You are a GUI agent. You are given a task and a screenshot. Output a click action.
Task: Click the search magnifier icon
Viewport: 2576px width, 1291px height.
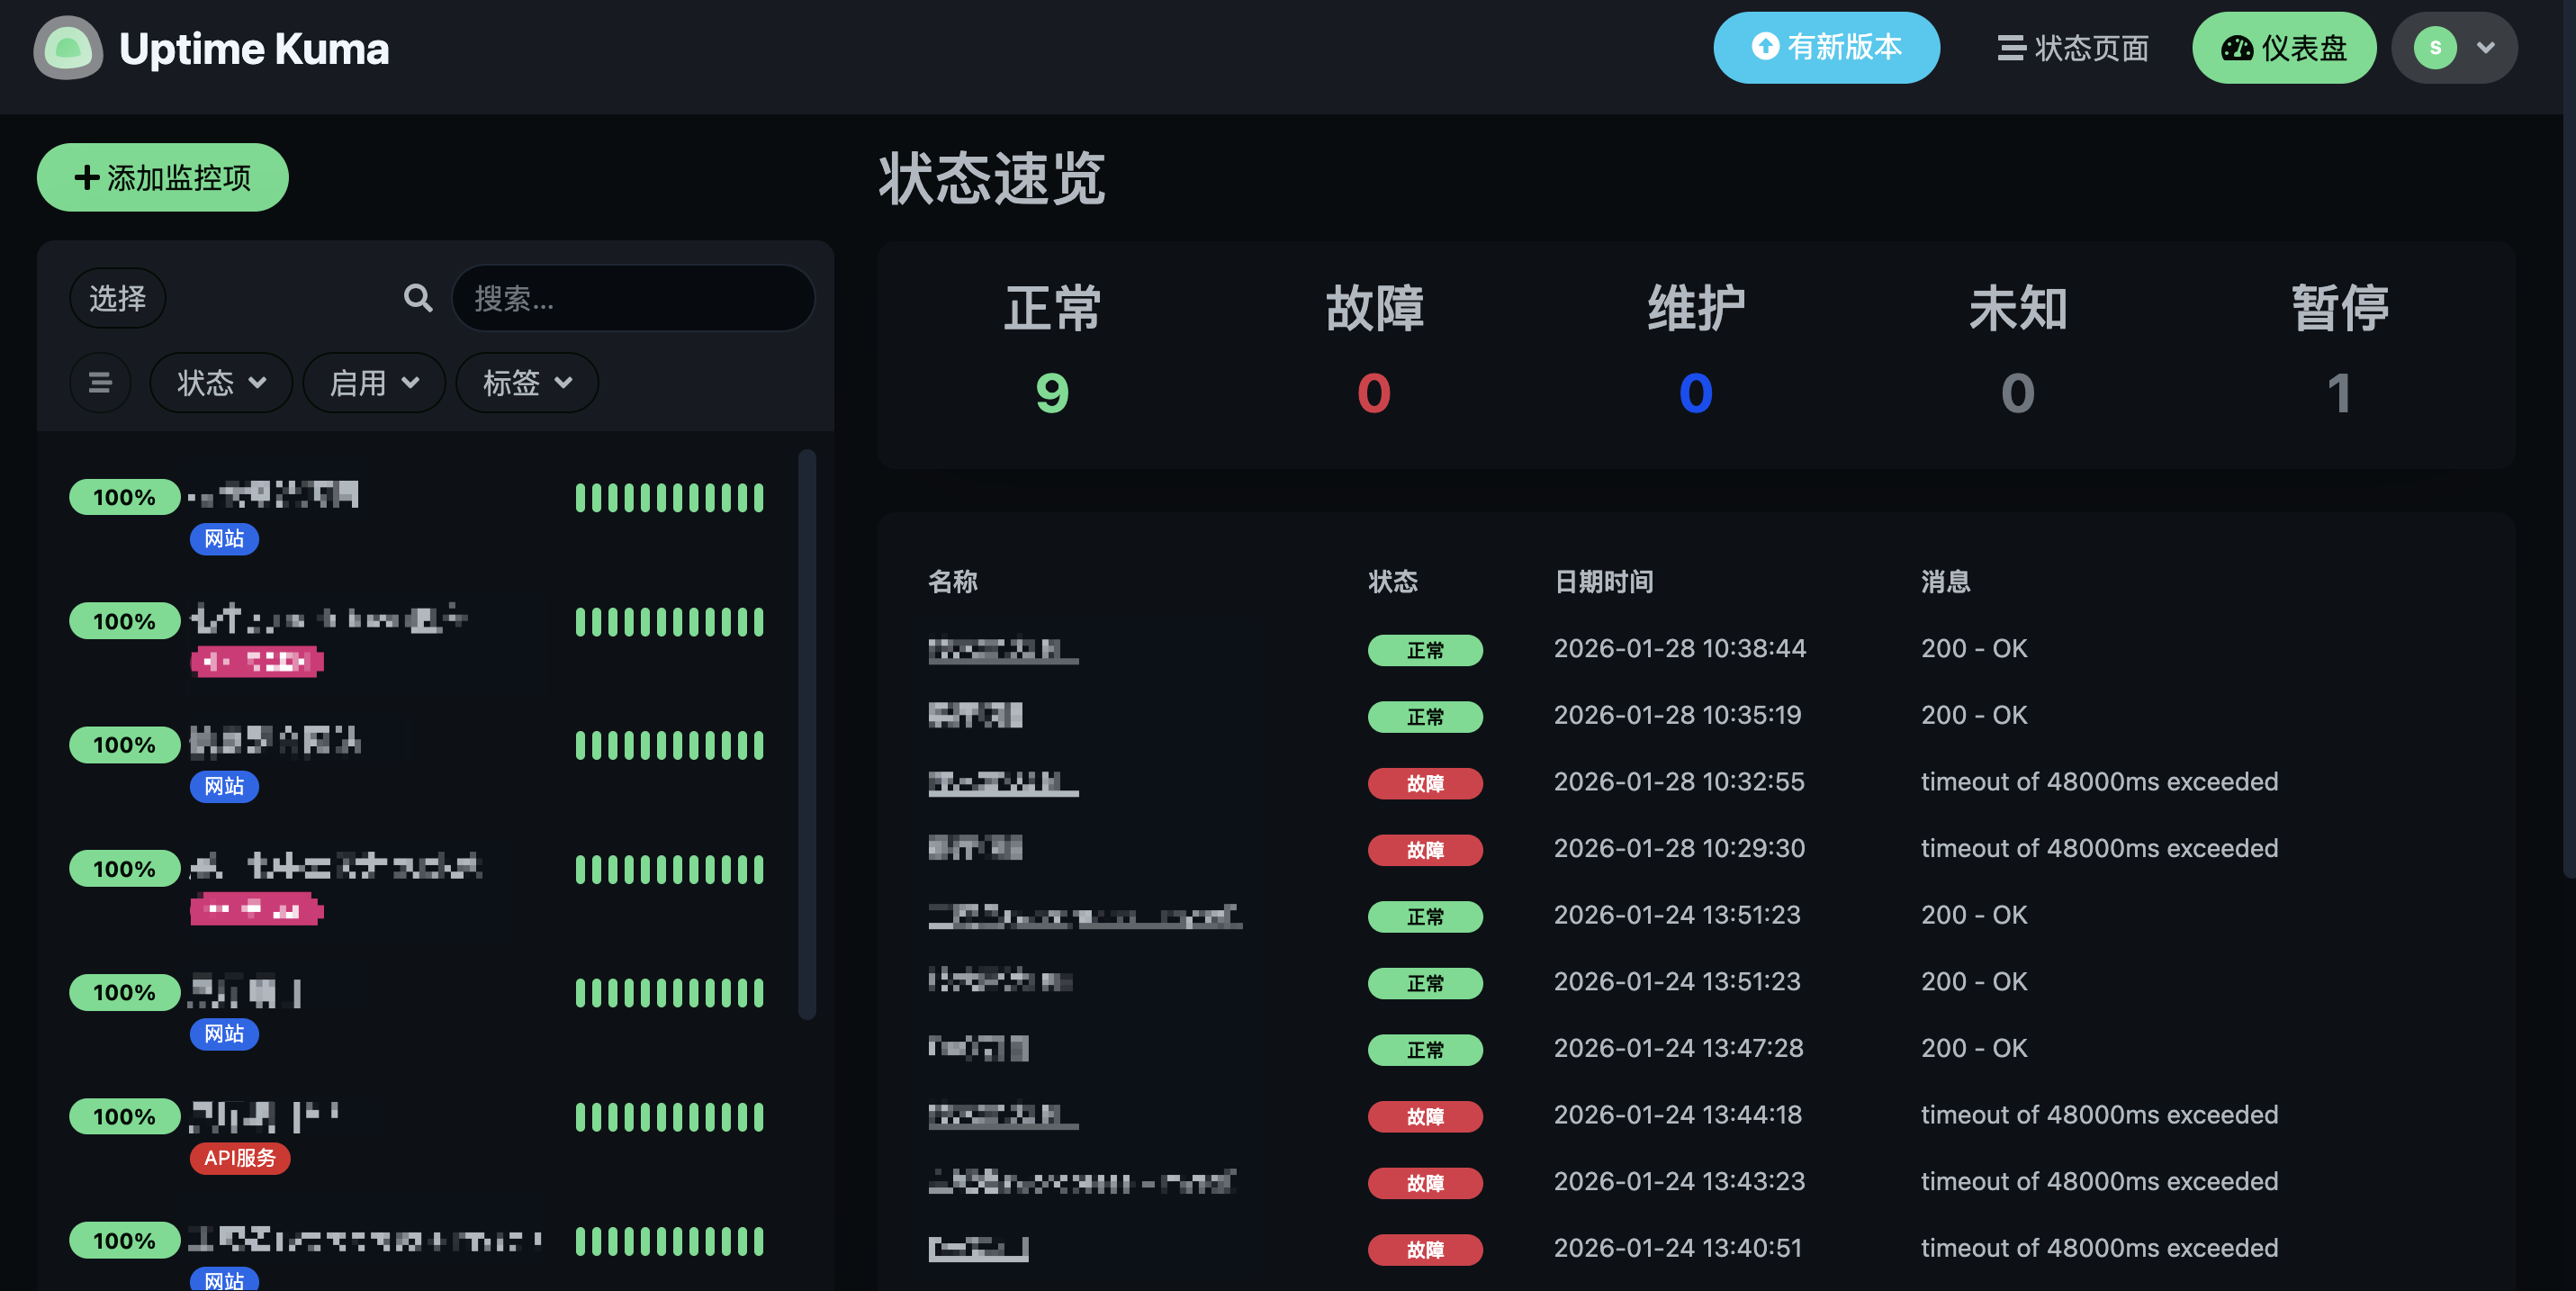click(418, 298)
